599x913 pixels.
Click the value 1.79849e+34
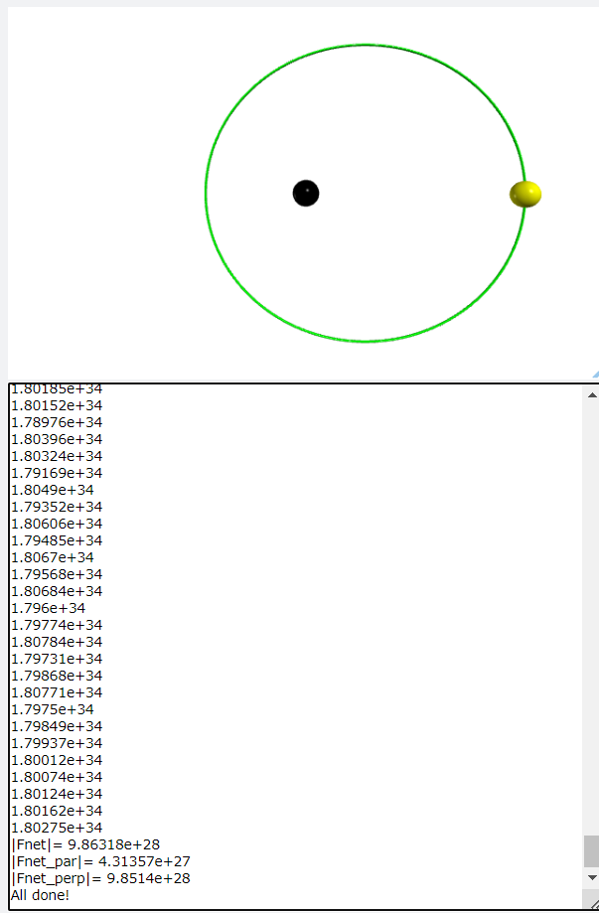57,726
